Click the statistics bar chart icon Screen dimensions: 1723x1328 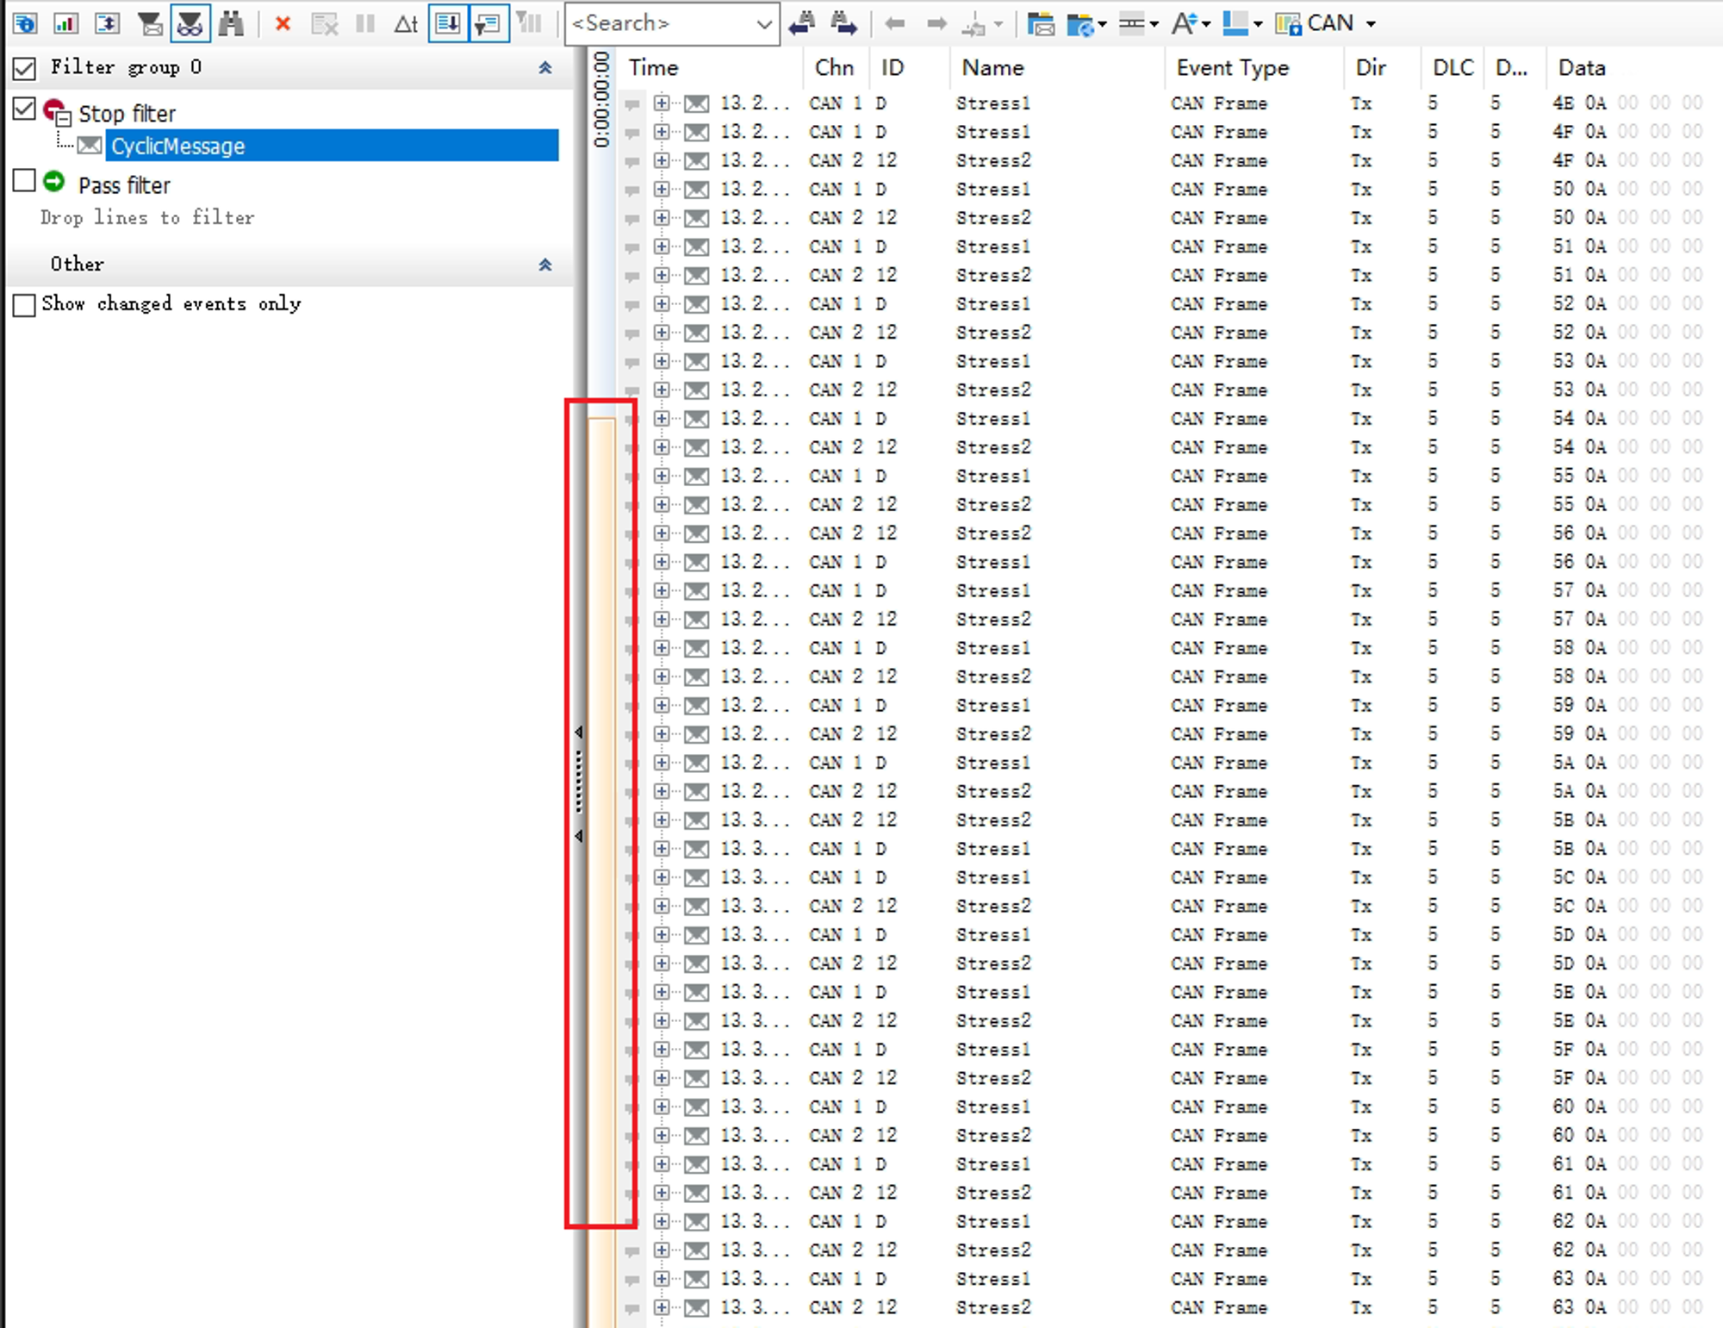[x=65, y=23]
